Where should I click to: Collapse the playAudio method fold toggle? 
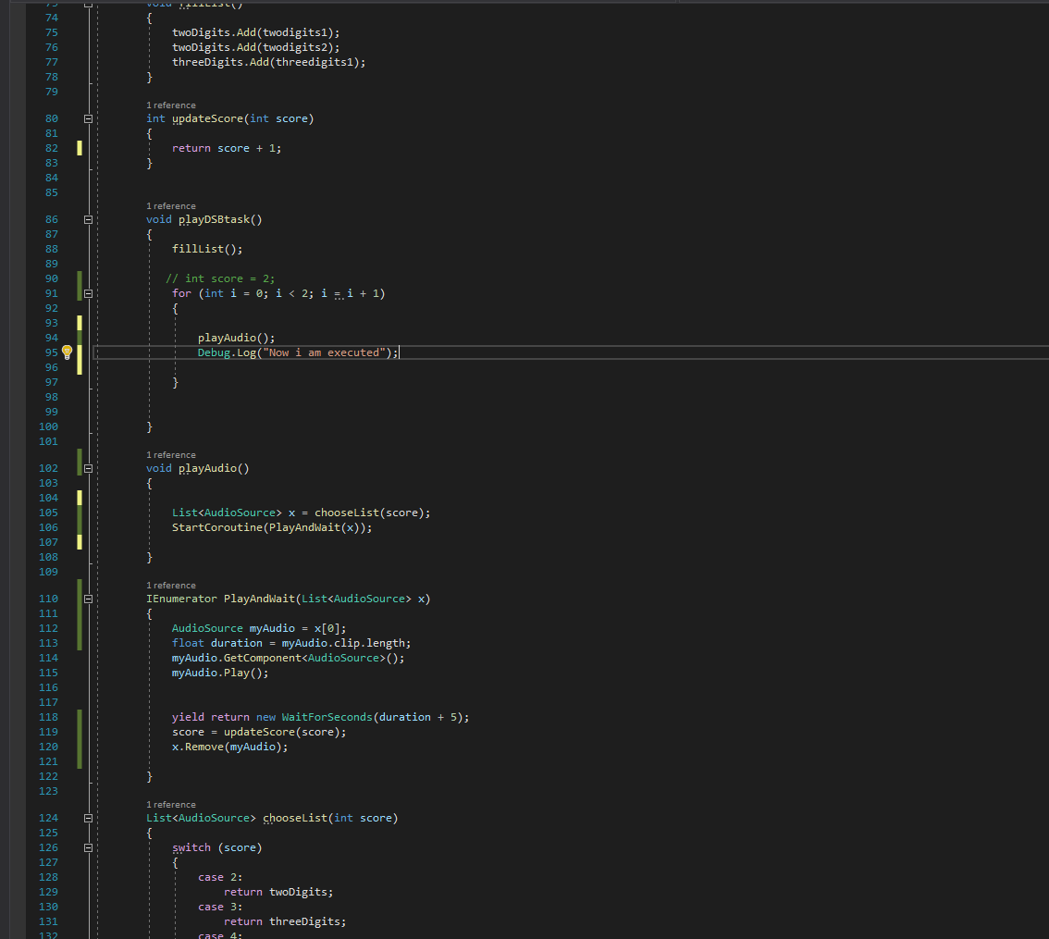click(x=88, y=468)
